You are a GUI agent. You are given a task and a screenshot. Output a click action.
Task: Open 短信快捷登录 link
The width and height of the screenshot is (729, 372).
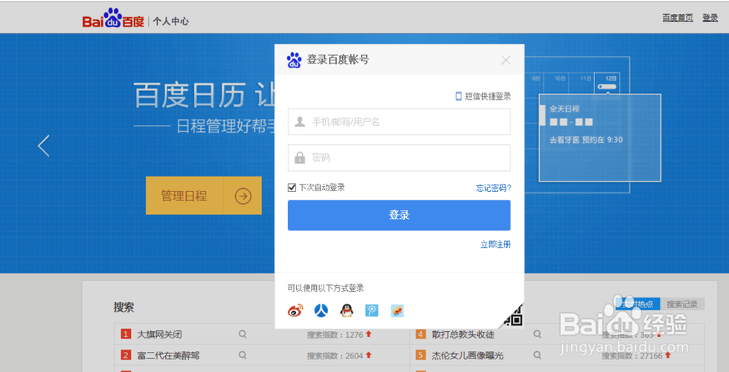click(488, 96)
